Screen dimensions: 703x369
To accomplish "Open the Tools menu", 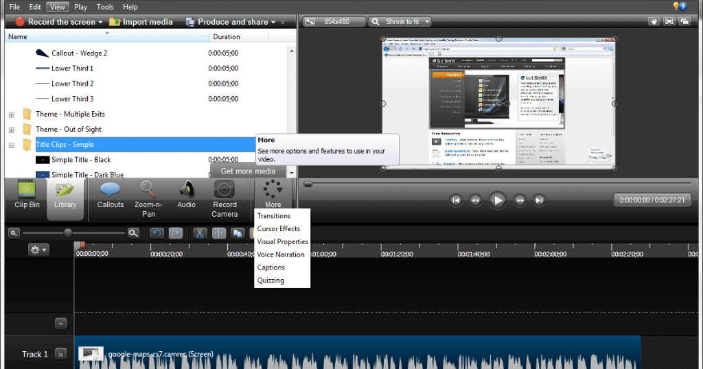I will (x=105, y=7).
